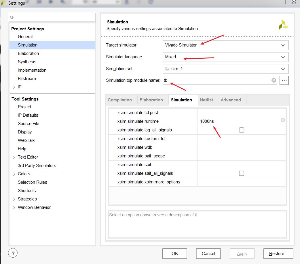
Task: Expand the Text Editor tree node
Action: click(14, 157)
